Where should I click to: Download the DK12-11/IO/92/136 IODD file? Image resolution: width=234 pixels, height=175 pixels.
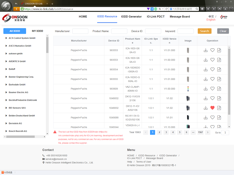point(206,98)
